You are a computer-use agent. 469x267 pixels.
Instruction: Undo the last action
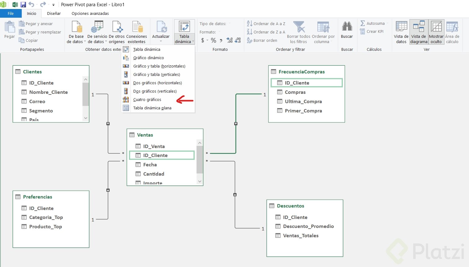pos(31,5)
